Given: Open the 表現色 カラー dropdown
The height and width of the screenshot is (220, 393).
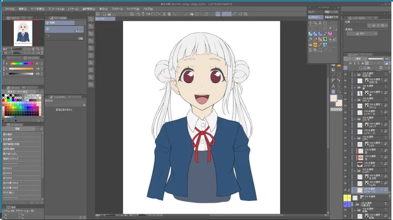Looking at the screenshot, I should coord(362,33).
